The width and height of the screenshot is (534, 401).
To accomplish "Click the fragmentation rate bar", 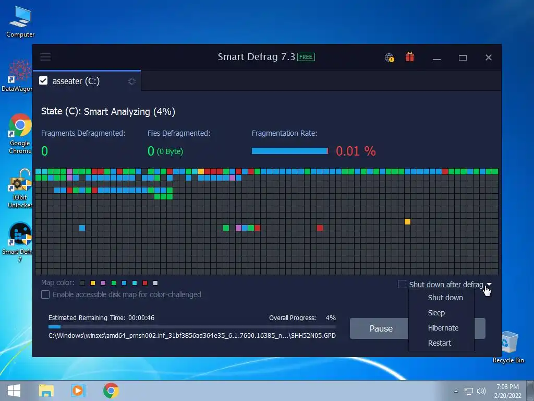I will pyautogui.click(x=290, y=151).
